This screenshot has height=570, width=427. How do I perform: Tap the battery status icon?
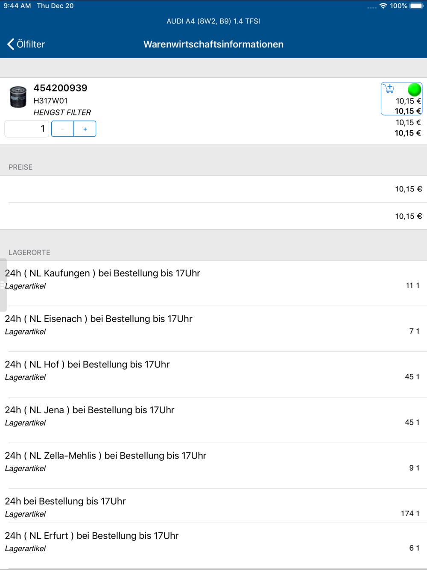[x=416, y=6]
